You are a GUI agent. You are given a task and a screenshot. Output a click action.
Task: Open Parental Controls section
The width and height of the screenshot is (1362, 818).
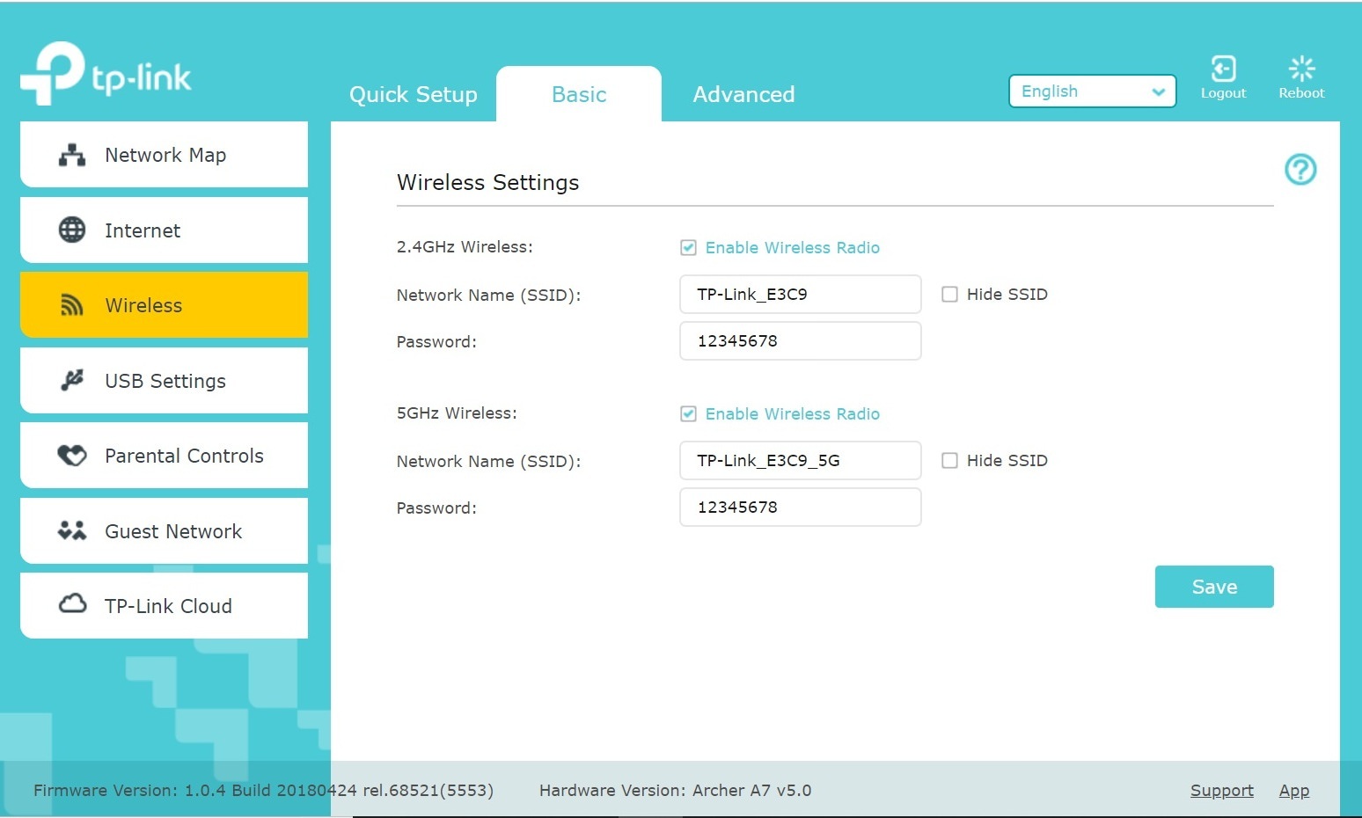click(x=165, y=456)
